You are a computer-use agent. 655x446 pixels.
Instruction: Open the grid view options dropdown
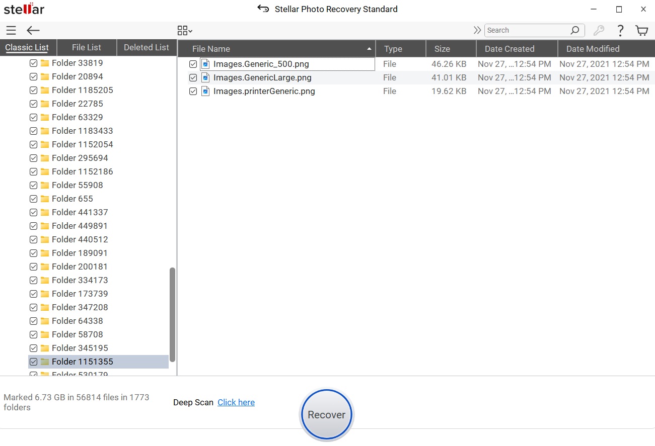pos(185,31)
